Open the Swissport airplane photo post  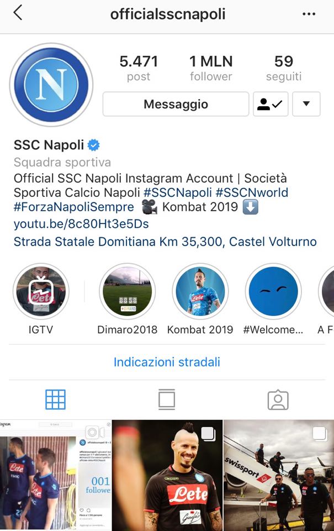pyautogui.click(x=279, y=475)
